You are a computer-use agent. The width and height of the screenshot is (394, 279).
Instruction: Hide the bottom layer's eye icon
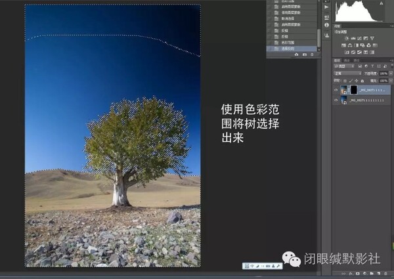(x=336, y=100)
